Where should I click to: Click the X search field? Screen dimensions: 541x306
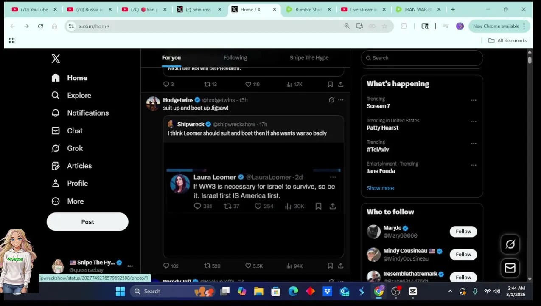pos(422,58)
